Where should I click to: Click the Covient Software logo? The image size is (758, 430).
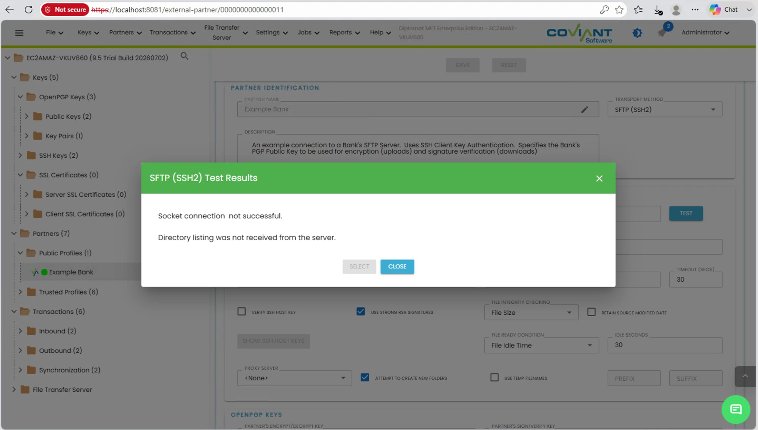coord(579,33)
